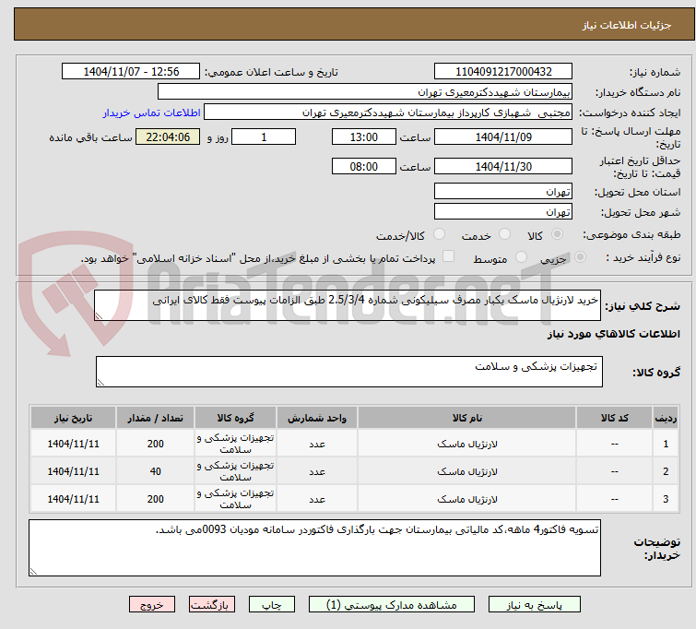
Task: Click 'لارنژیال ماسک' in row 3
Action: pyautogui.click(x=467, y=499)
